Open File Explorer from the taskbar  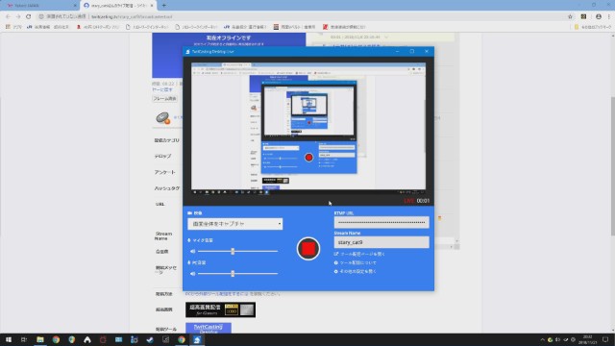coord(40,339)
